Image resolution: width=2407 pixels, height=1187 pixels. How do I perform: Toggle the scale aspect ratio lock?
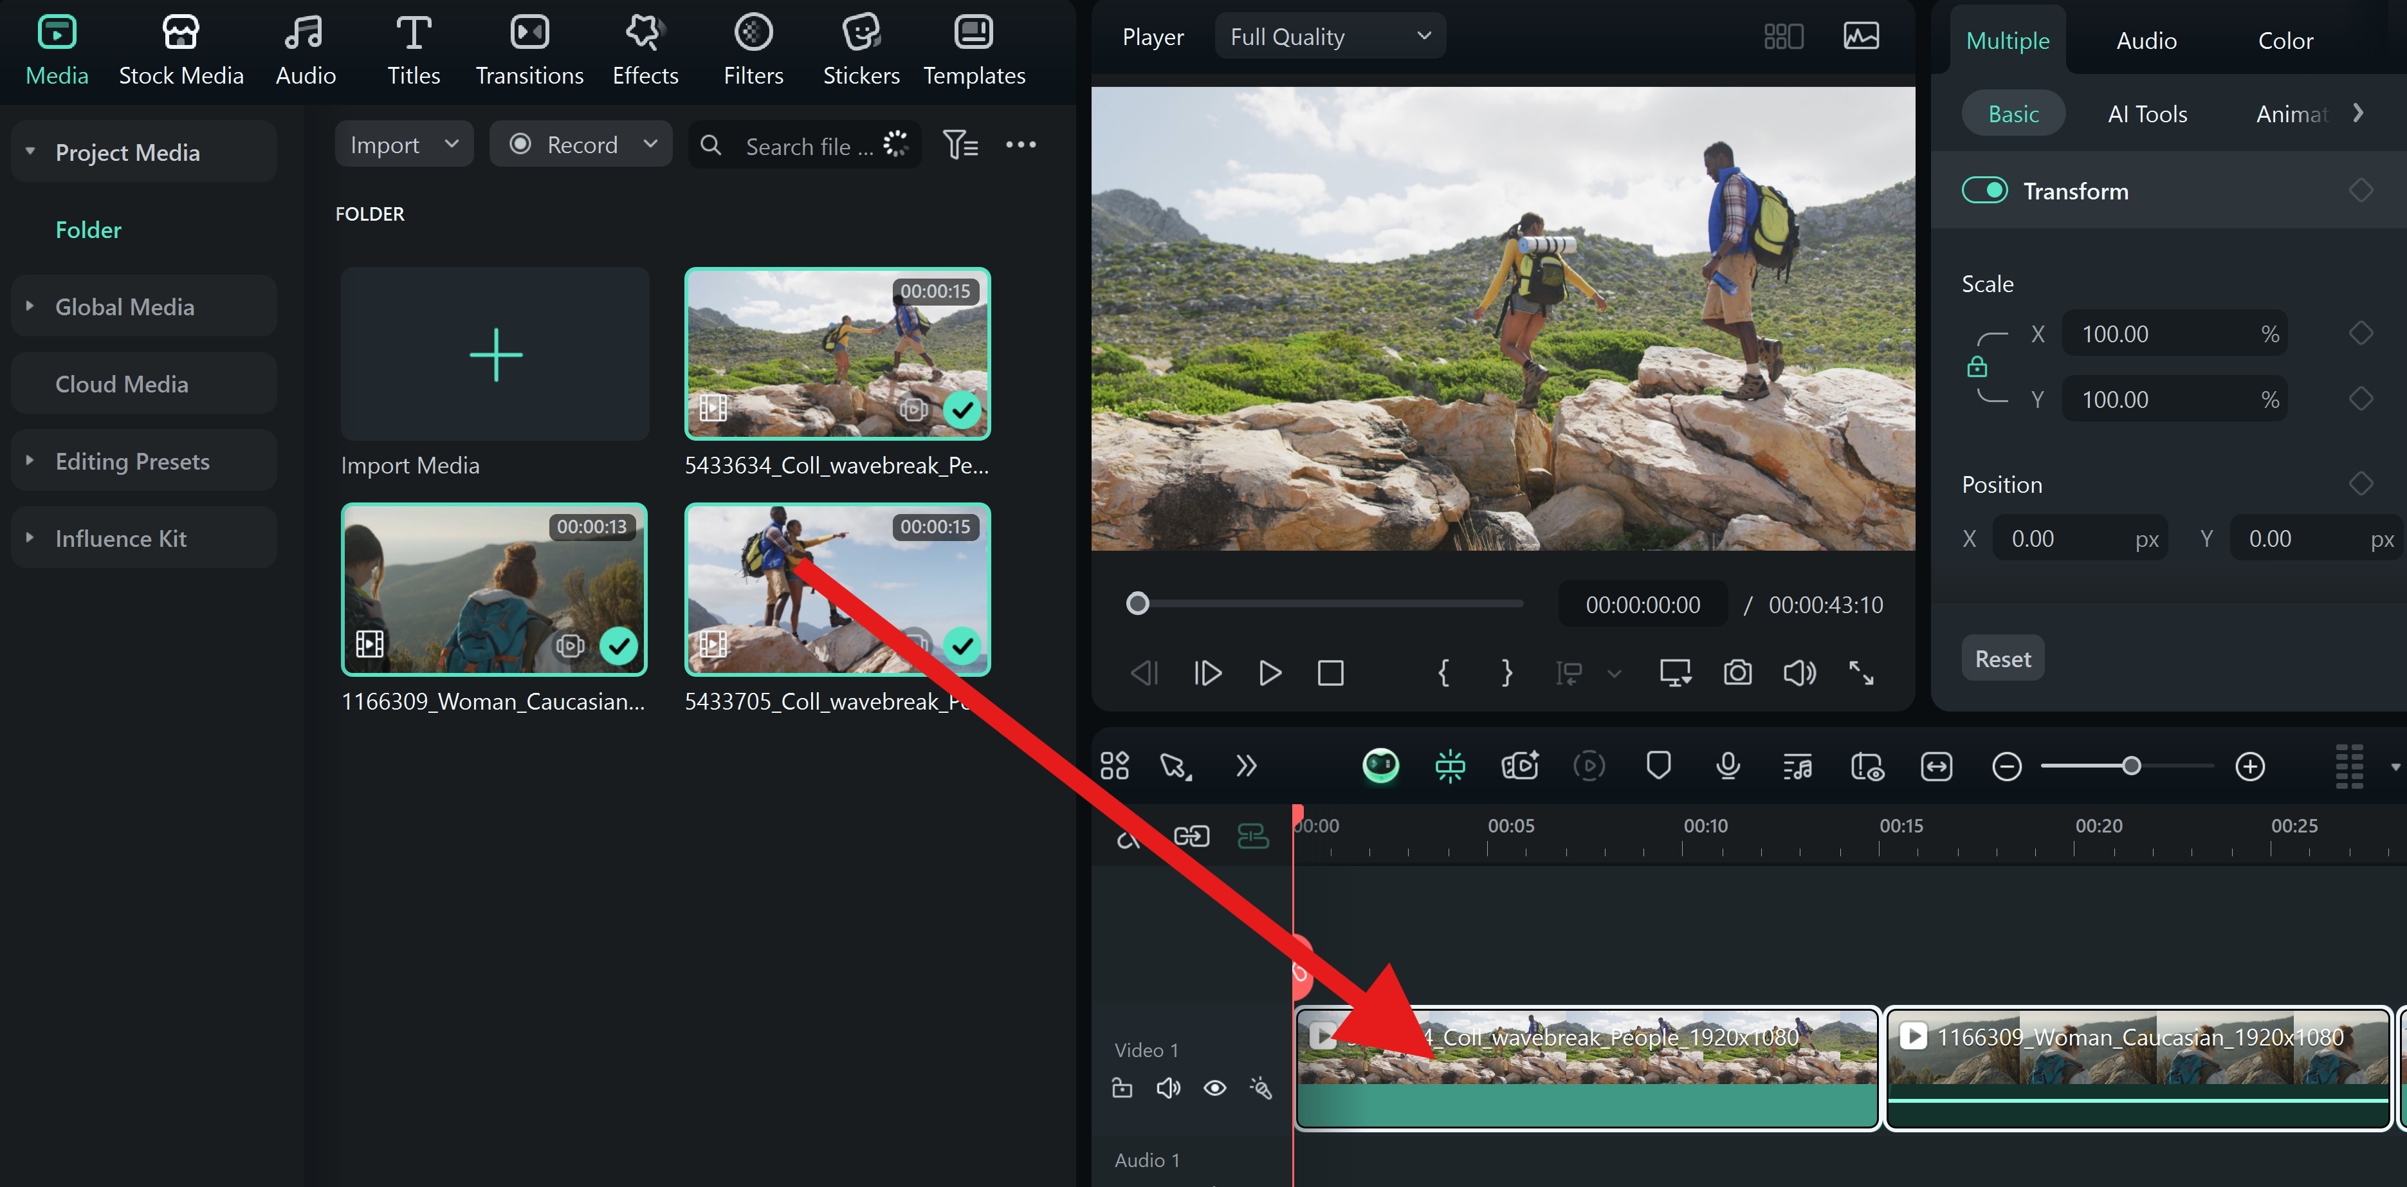coord(1977,366)
